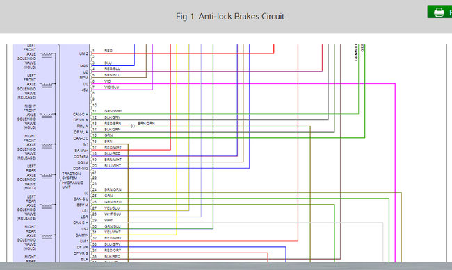452x270 pixels.
Task: Click the 'GRN' wire label at pin 25
Action: pyautogui.click(x=108, y=196)
